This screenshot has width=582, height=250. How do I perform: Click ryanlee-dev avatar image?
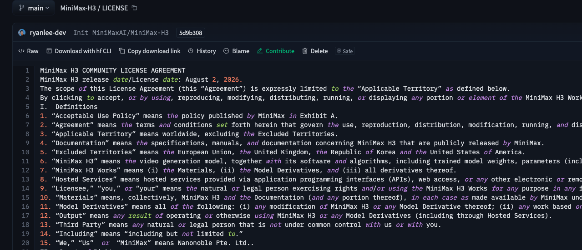click(22, 33)
